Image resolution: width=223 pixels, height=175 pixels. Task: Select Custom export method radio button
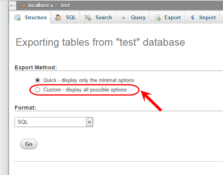[37, 89]
